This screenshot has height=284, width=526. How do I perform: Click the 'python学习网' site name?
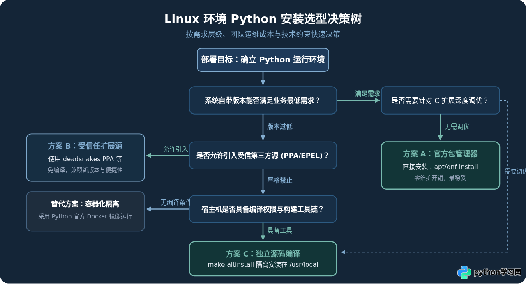(x=498, y=273)
